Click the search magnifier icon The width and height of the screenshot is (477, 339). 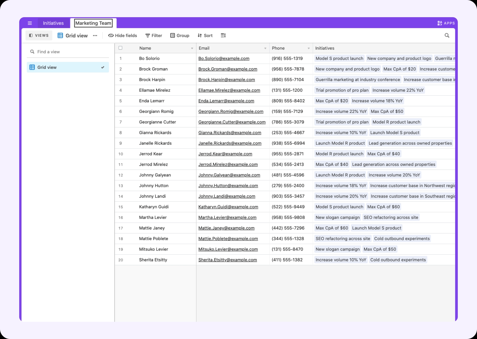[x=447, y=35]
